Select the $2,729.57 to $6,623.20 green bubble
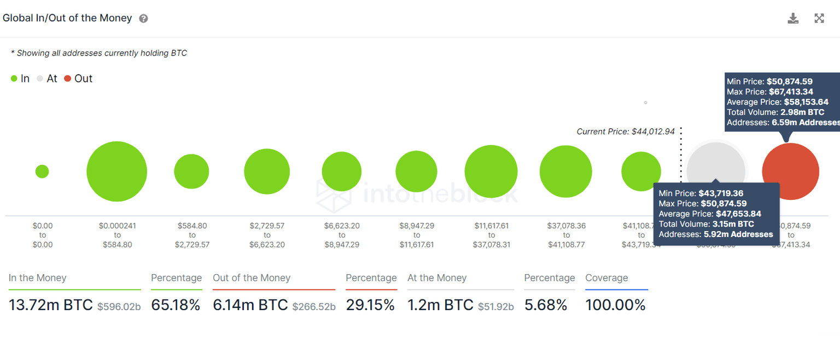 point(267,171)
